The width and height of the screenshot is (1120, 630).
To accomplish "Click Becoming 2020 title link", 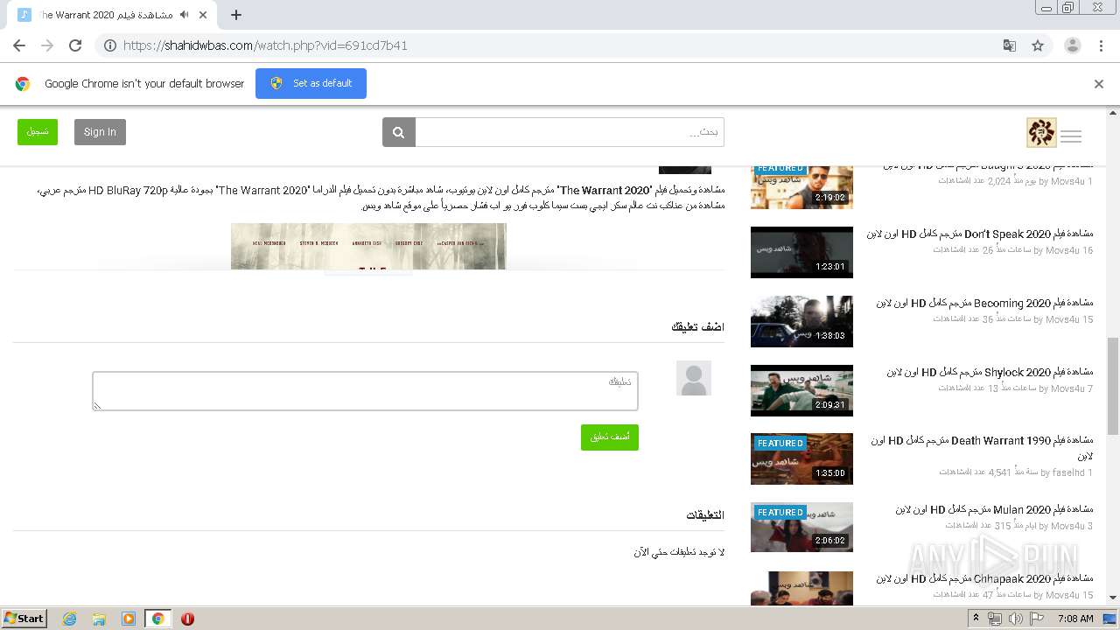I will (x=984, y=303).
